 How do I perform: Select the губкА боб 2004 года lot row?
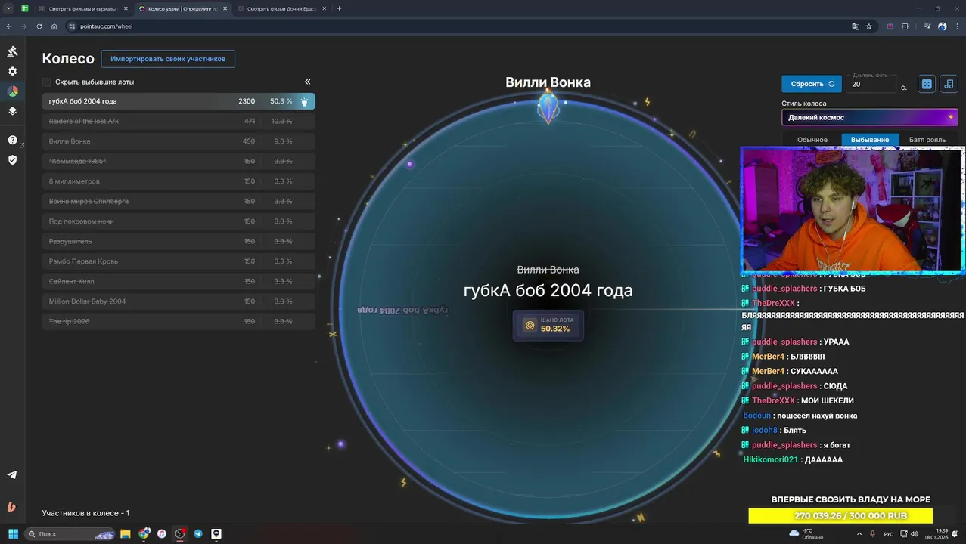point(179,101)
